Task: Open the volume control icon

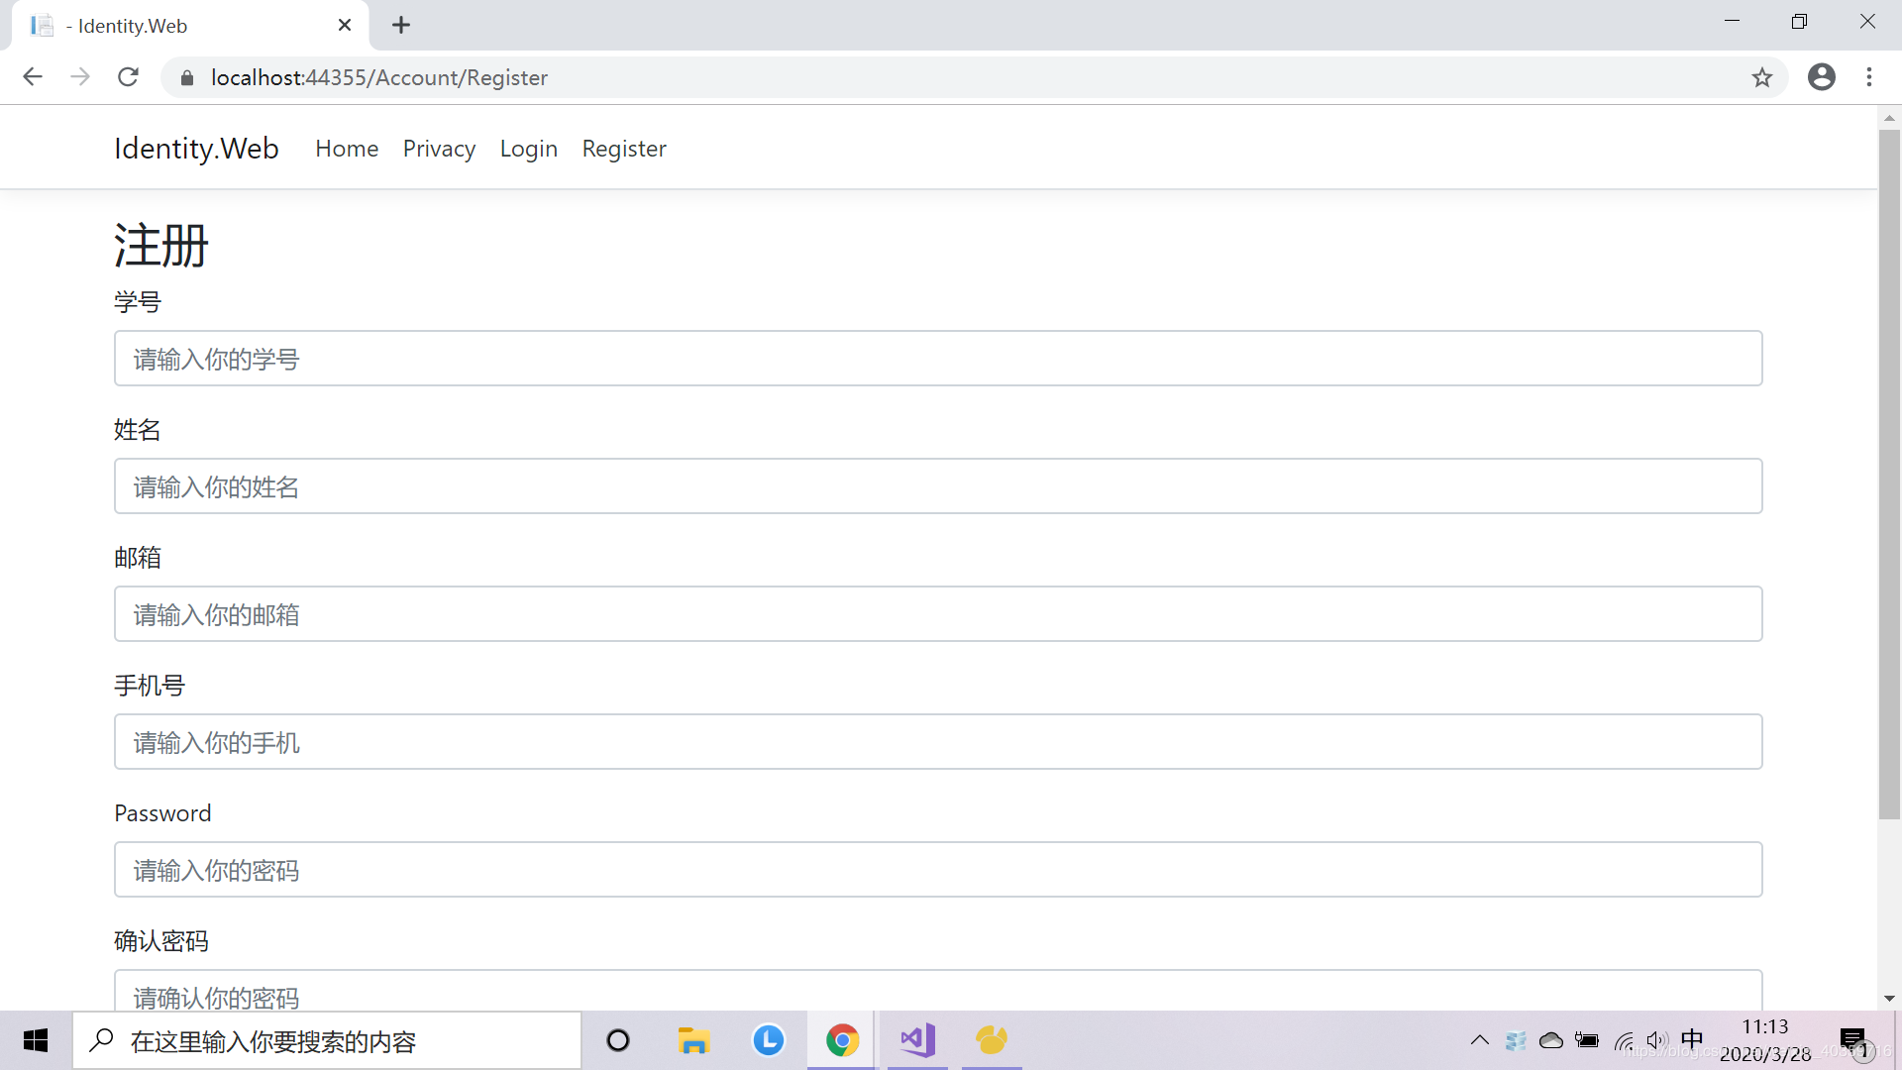Action: [1656, 1040]
